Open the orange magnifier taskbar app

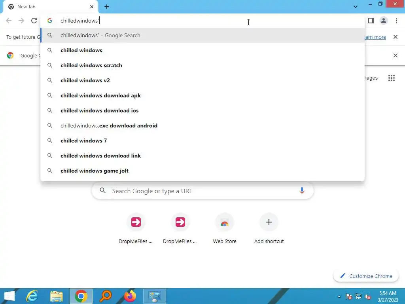point(106,296)
